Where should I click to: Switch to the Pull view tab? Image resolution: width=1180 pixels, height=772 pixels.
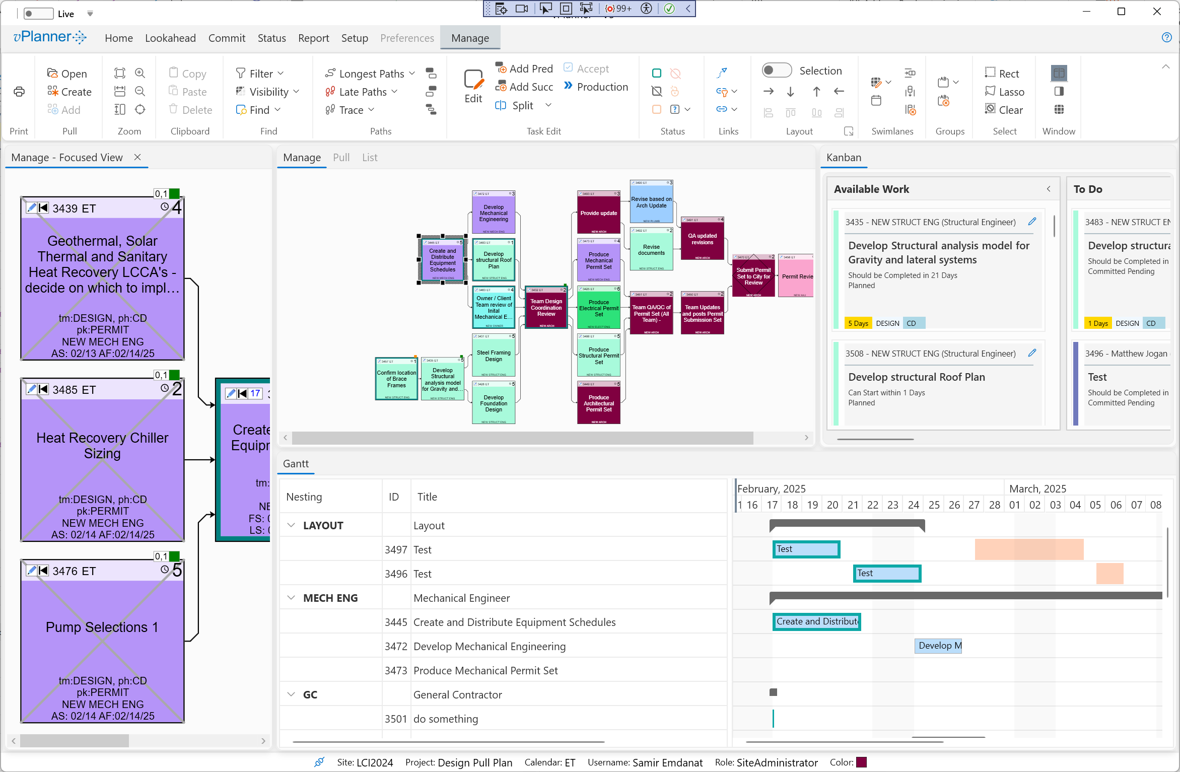pyautogui.click(x=341, y=158)
